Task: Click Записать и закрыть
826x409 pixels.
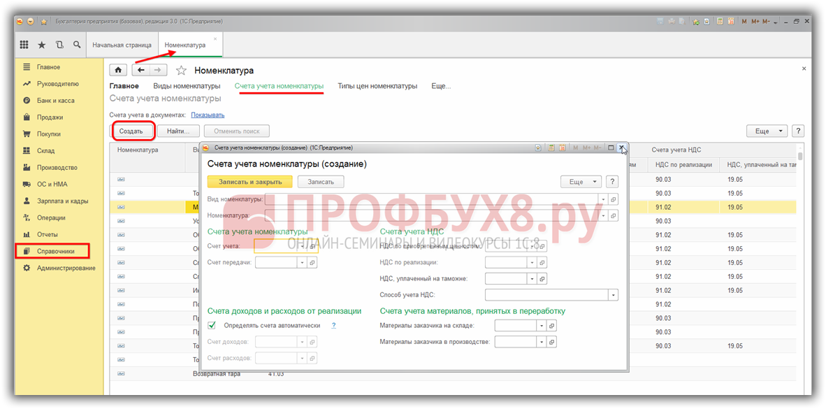Action: tap(249, 181)
